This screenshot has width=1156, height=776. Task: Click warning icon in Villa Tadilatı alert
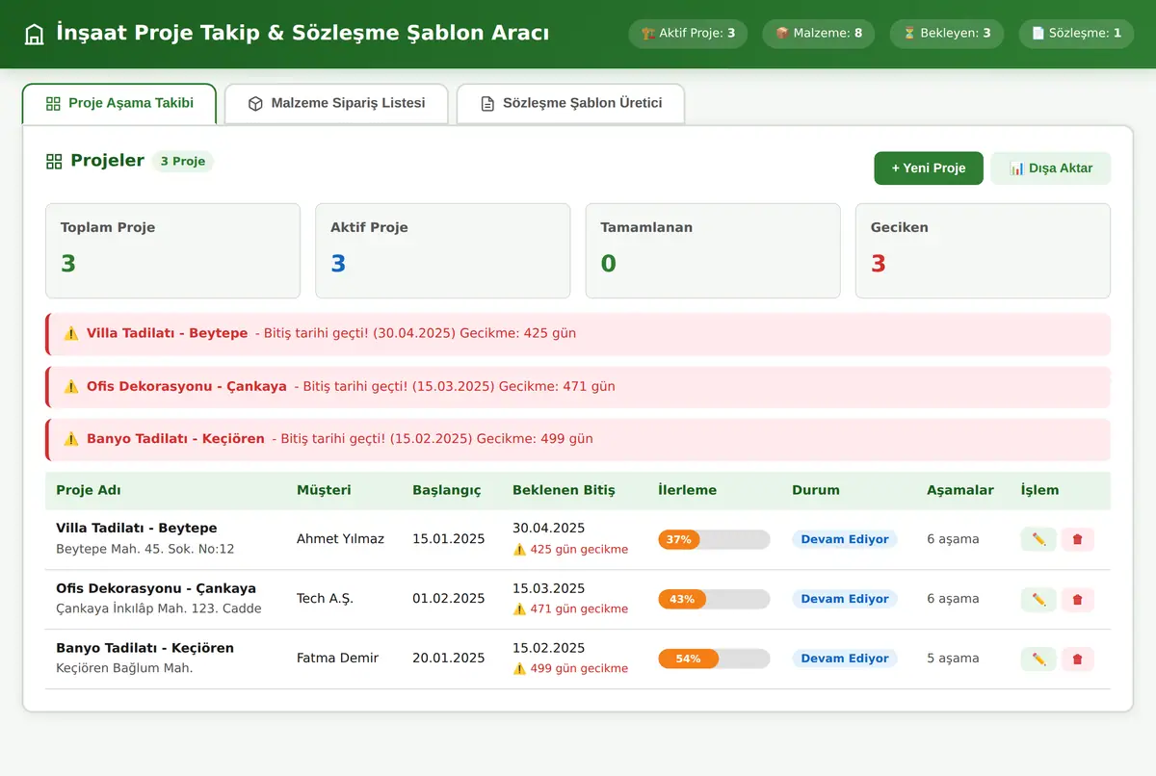(x=71, y=334)
